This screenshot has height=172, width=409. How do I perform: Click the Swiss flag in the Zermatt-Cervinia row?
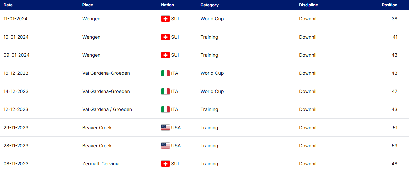(x=165, y=164)
